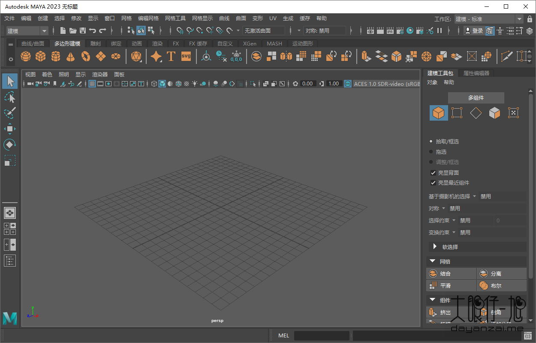Click the 结合 button in 网格 section

[451, 273]
